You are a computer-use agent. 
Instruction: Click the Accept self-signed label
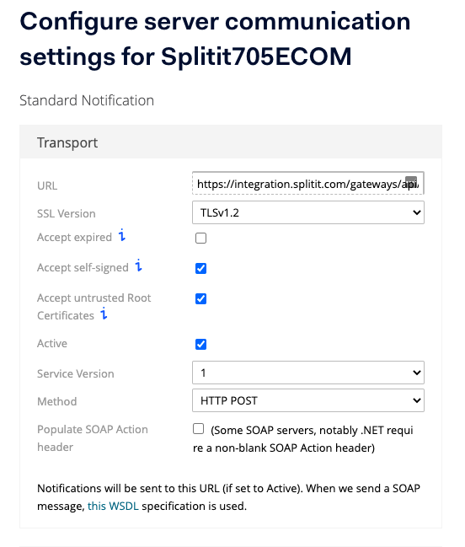click(x=83, y=267)
